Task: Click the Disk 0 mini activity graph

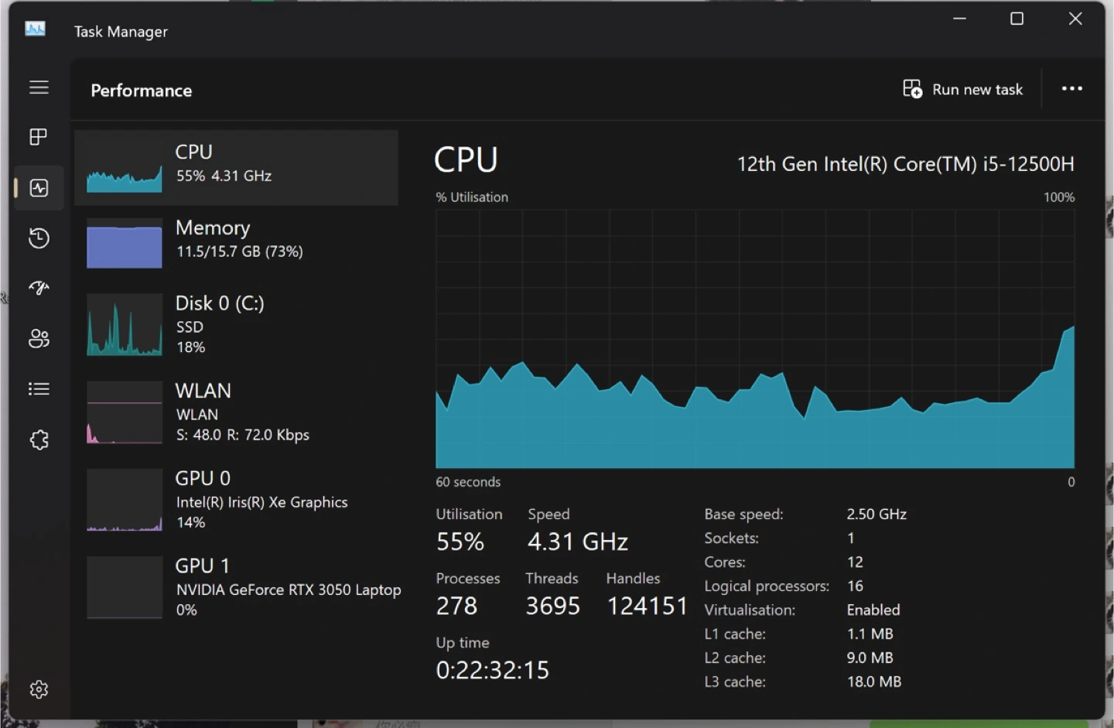Action: click(125, 325)
